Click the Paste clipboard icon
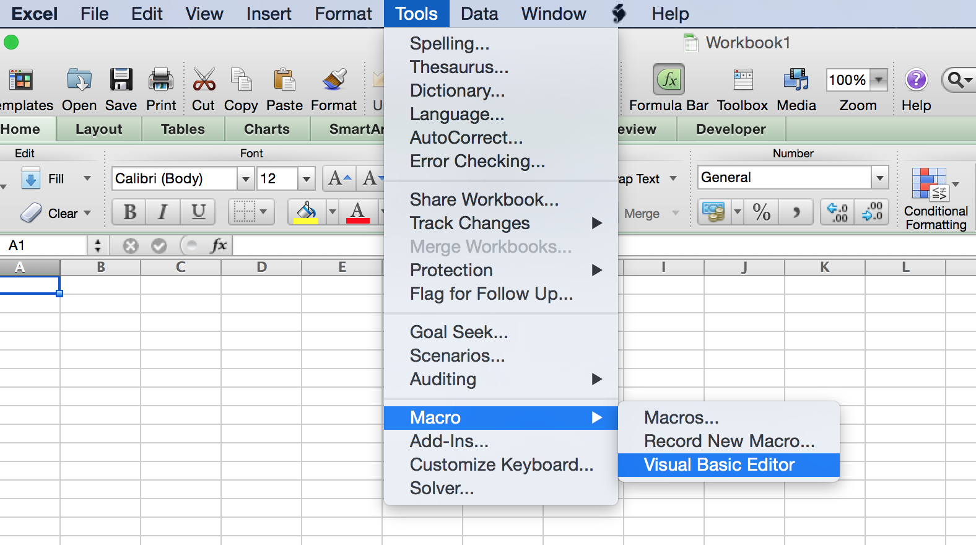 (x=284, y=81)
